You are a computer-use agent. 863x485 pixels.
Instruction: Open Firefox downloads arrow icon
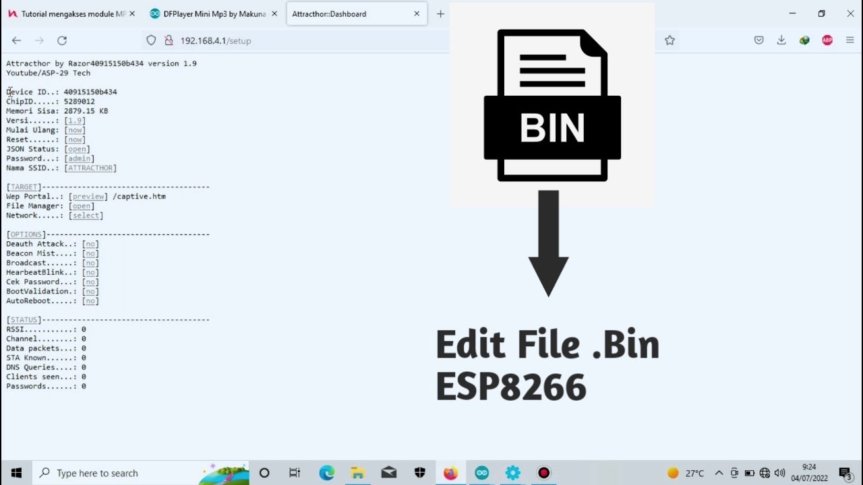tap(781, 40)
